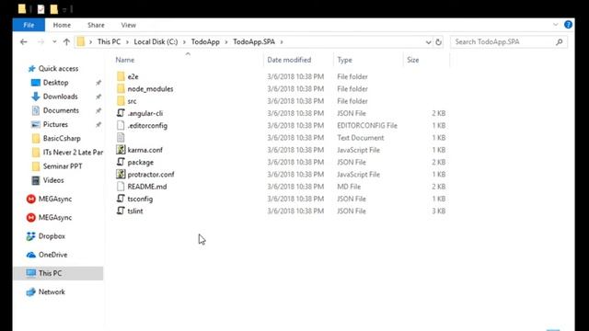Click the .editorconfig file icon
Viewport: 589px width, 331px height.
tap(121, 125)
